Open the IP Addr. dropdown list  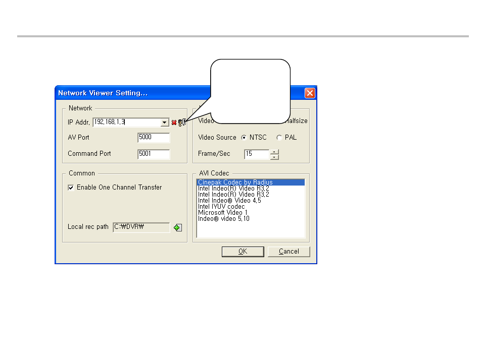coord(165,123)
